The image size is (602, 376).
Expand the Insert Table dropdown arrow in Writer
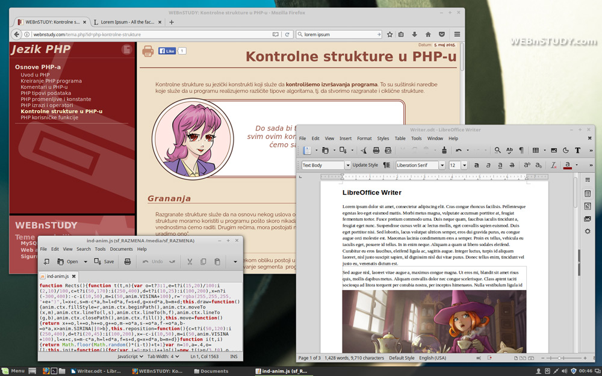544,150
